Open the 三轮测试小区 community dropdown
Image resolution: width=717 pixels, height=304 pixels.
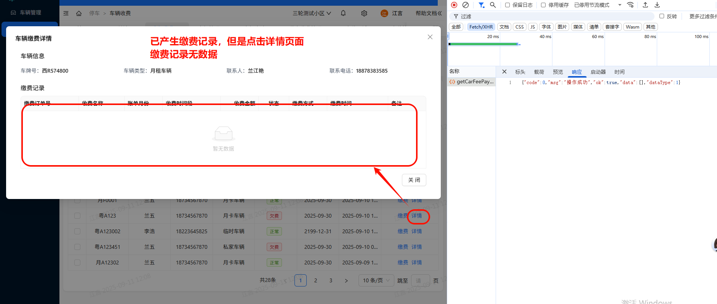click(311, 13)
